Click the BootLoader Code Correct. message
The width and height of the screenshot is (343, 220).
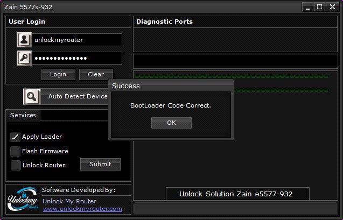171,105
